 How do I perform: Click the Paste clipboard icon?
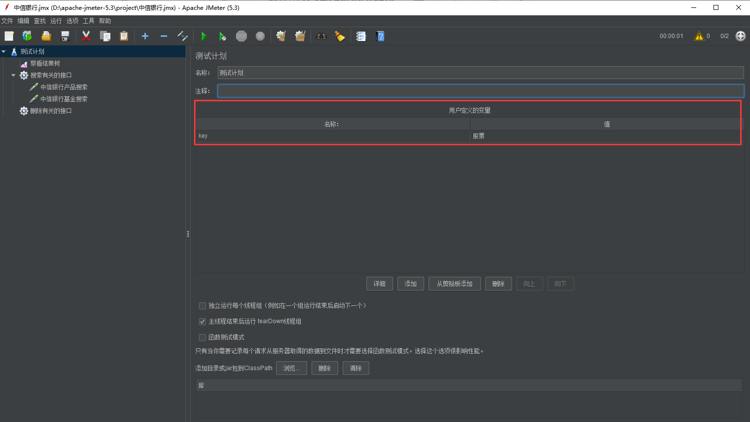coord(124,36)
